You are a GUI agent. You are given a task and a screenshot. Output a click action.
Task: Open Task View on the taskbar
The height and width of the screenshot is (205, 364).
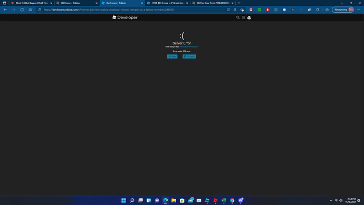click(140, 200)
